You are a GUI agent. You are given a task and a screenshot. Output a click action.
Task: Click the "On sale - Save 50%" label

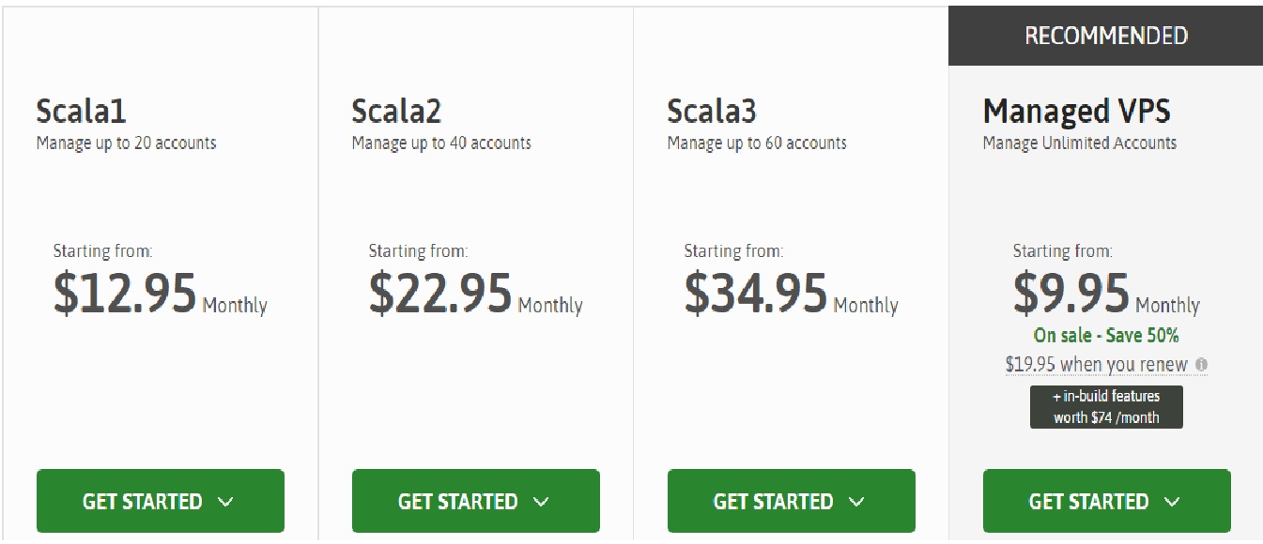point(1106,335)
